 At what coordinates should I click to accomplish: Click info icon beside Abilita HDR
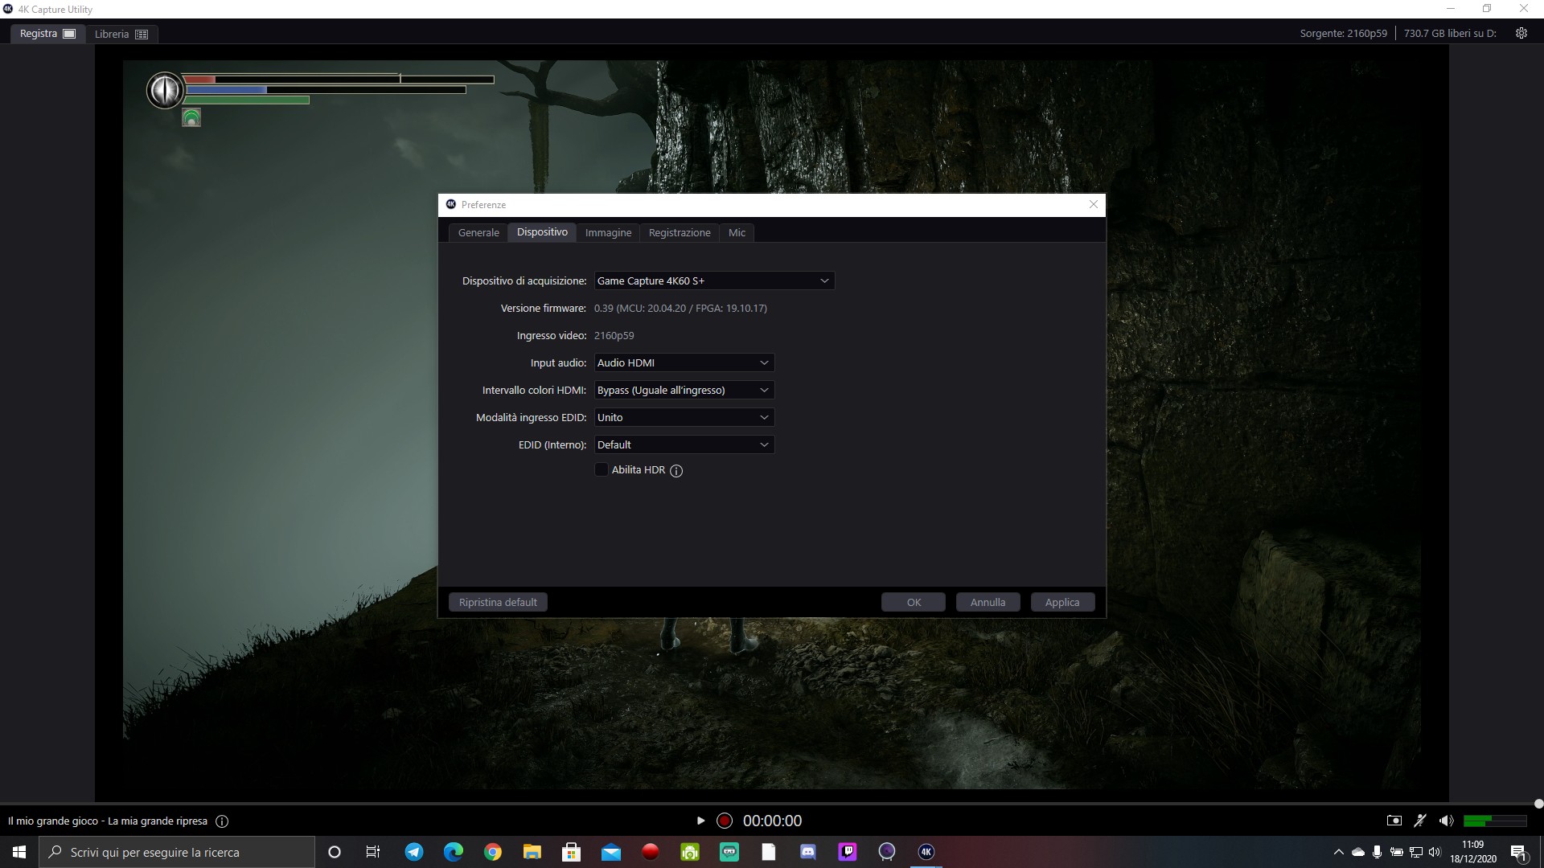click(x=676, y=471)
